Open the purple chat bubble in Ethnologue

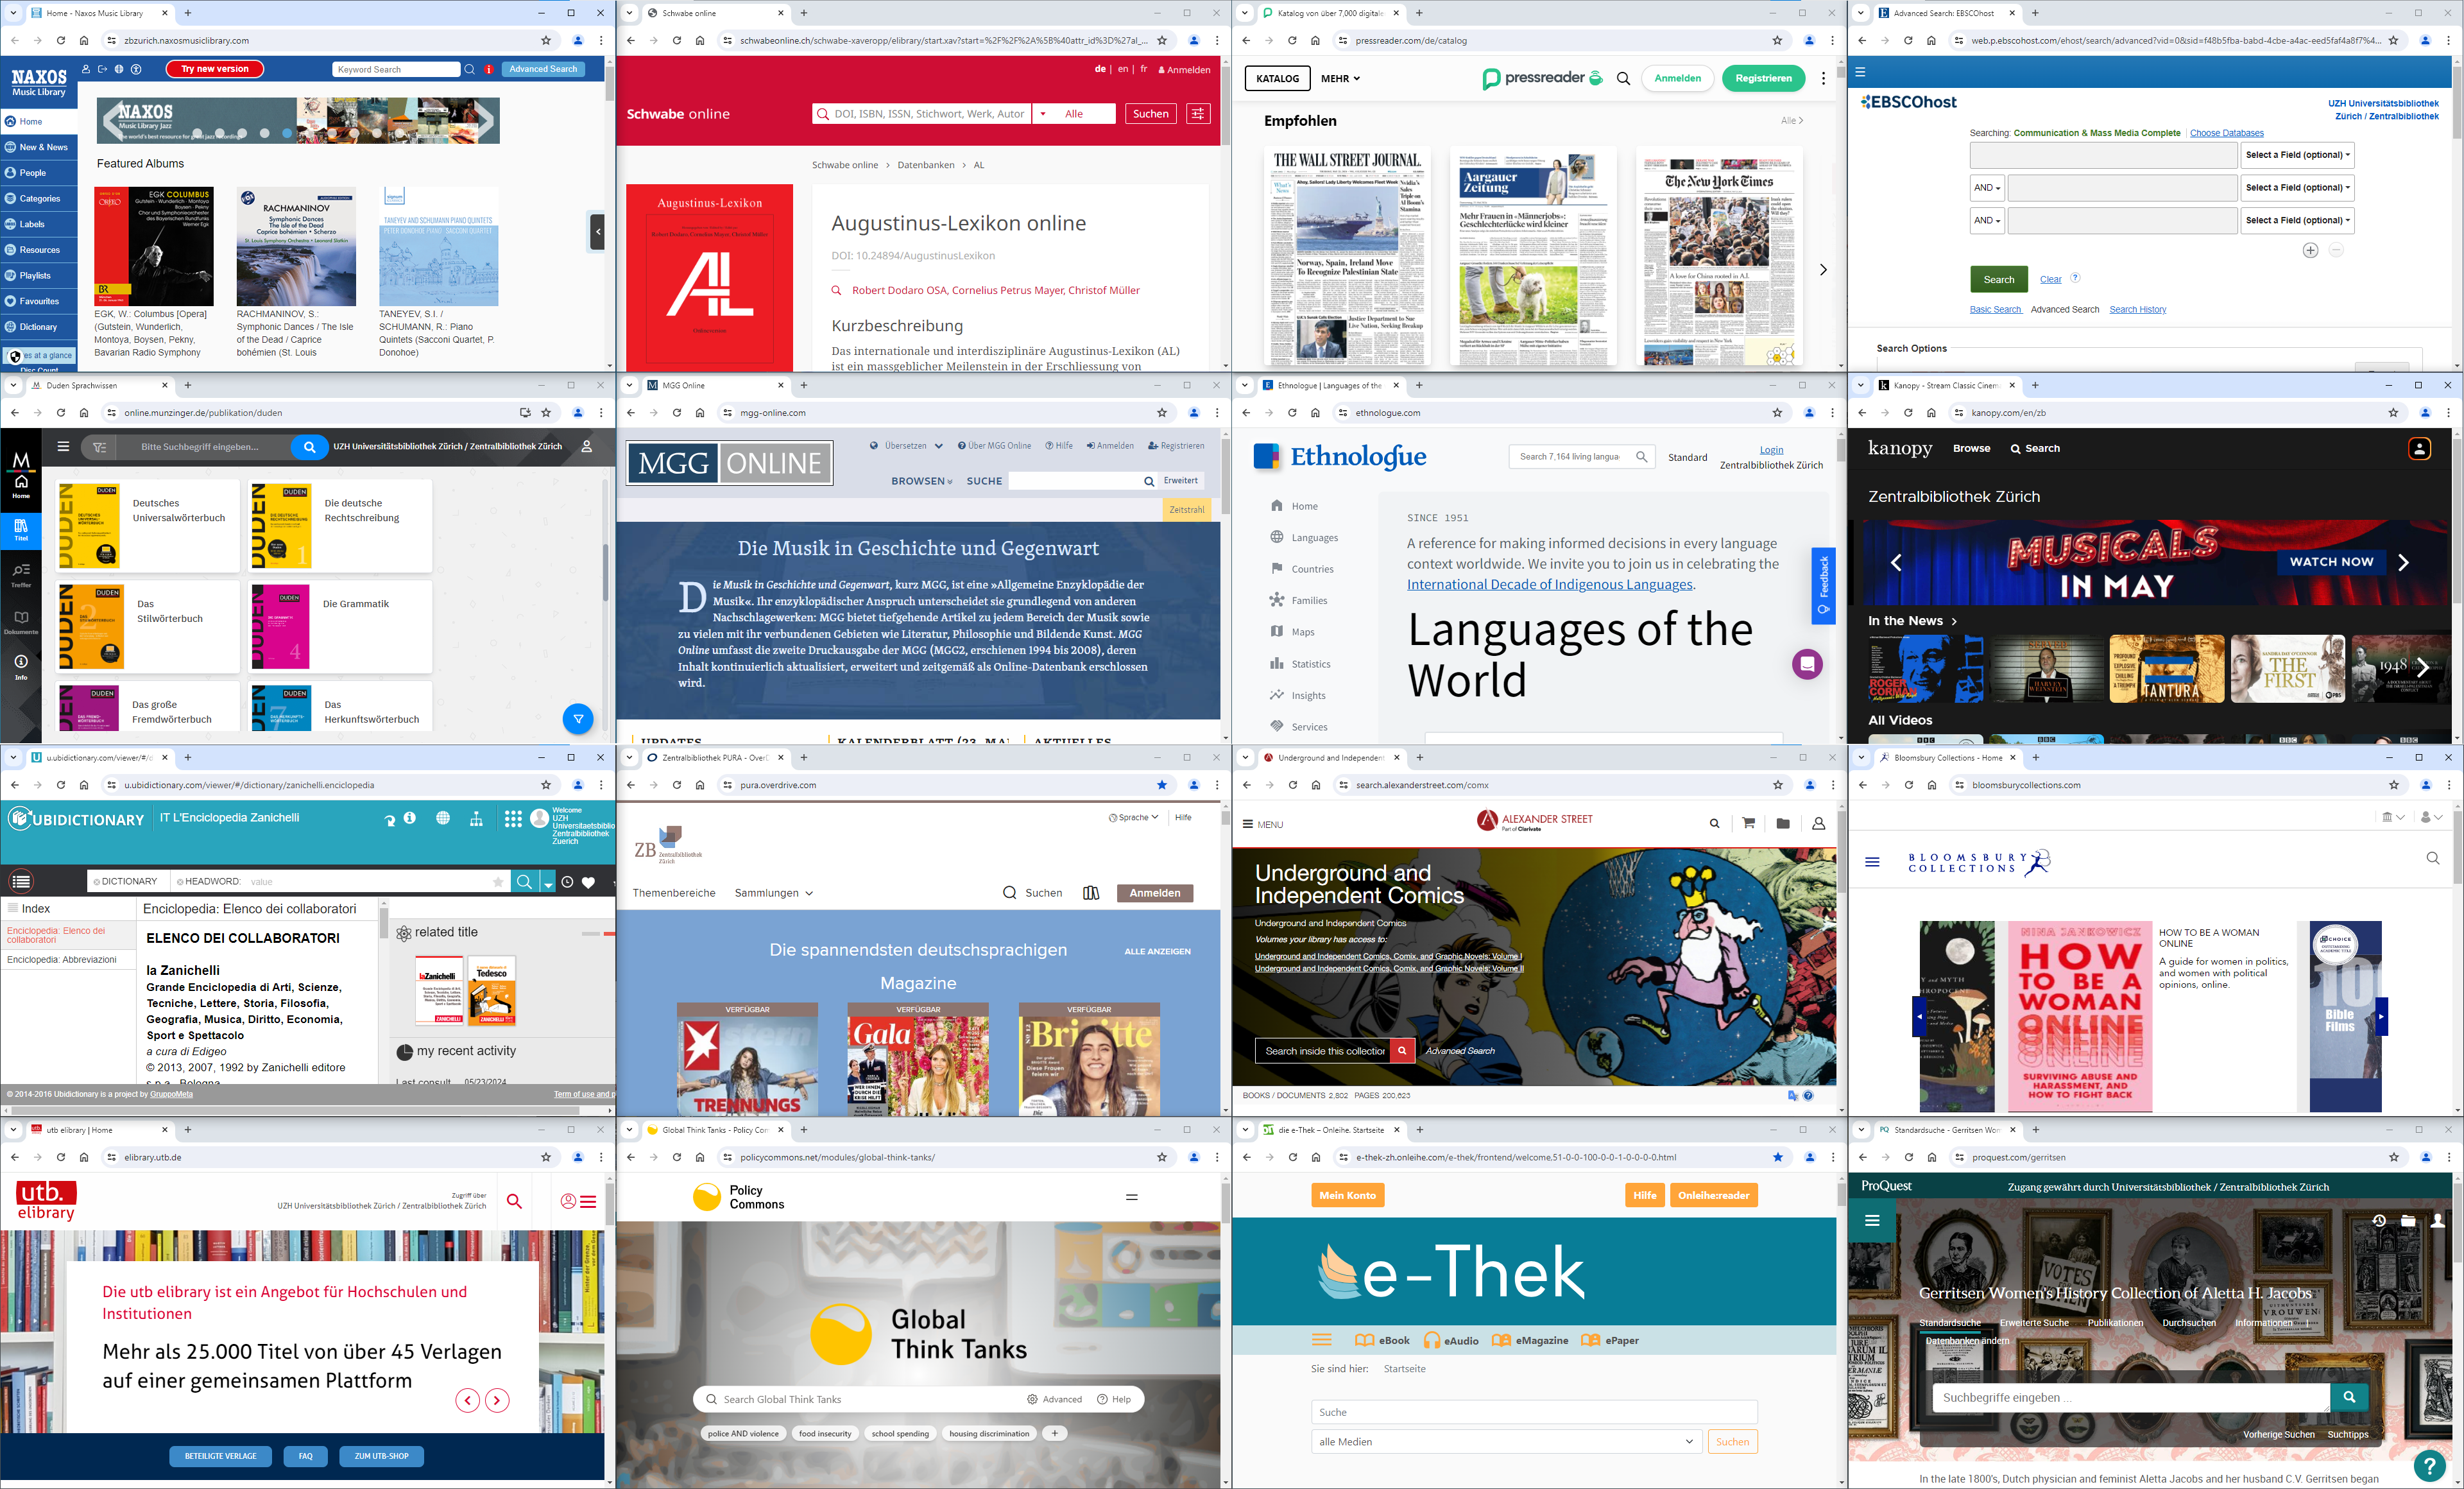[1807, 664]
